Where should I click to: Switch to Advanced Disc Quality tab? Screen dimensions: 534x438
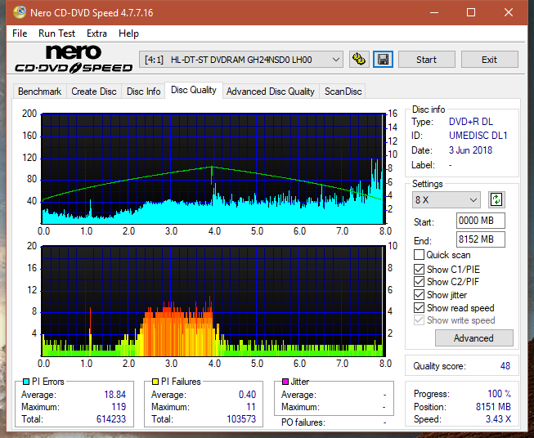[x=271, y=92]
